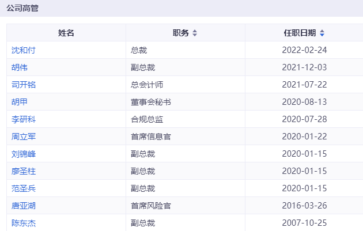Viewport: 363px width, 231px height.
Task: Select the 董事会秘书 position cell
Action: tap(151, 102)
